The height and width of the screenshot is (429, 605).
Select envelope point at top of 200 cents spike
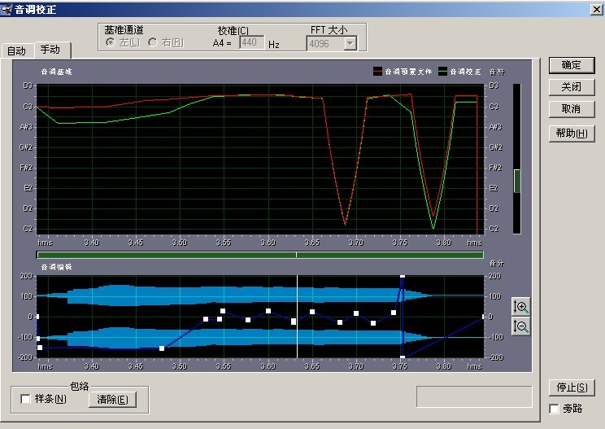pyautogui.click(x=403, y=276)
